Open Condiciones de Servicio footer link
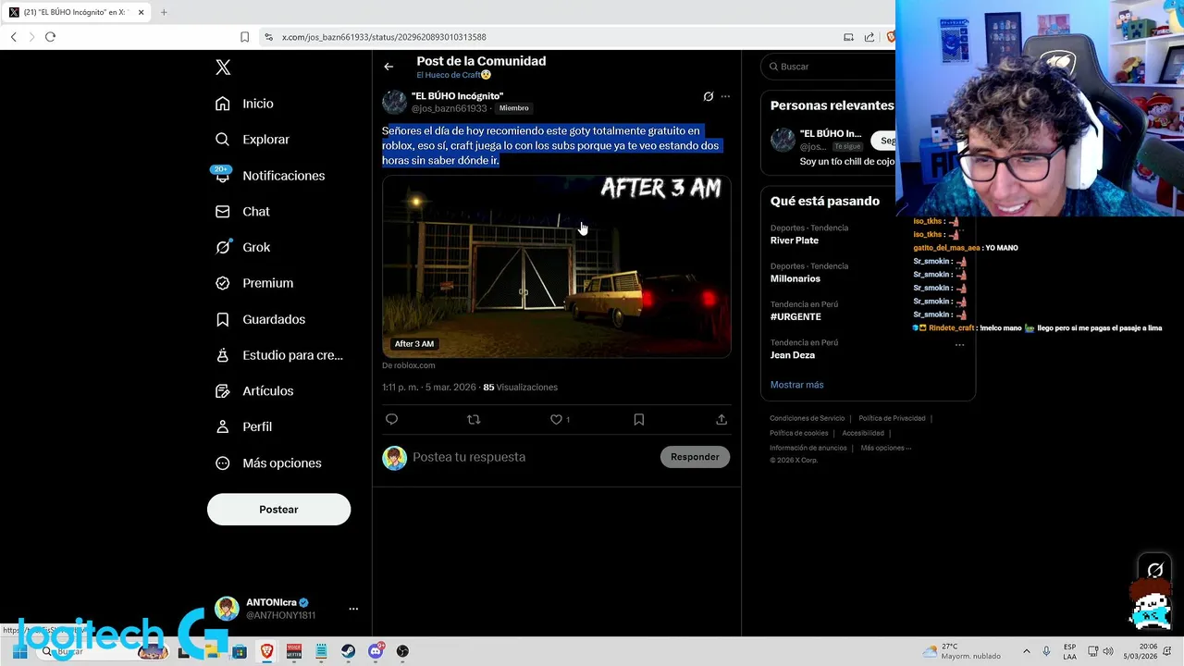This screenshot has width=1184, height=666. [807, 418]
